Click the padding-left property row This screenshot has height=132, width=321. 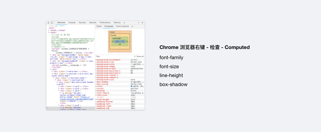120,104
